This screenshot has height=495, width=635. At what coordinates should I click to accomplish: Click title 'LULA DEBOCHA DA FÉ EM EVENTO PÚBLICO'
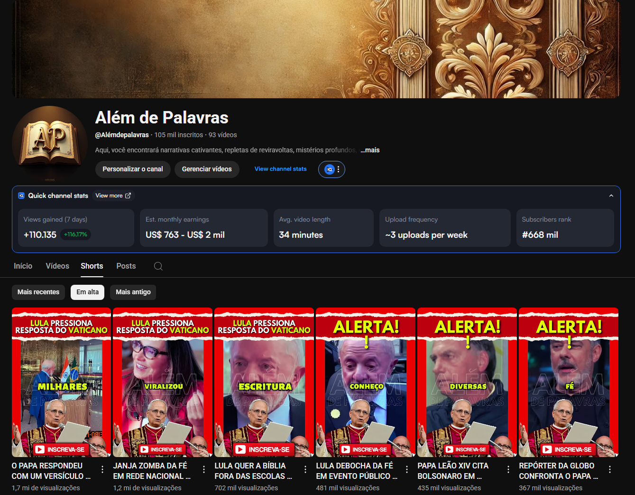coord(357,471)
